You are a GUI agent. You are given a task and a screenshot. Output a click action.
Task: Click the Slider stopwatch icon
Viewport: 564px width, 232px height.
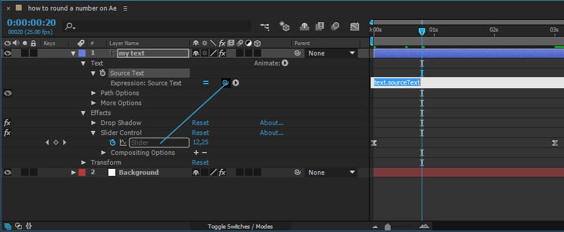point(113,143)
